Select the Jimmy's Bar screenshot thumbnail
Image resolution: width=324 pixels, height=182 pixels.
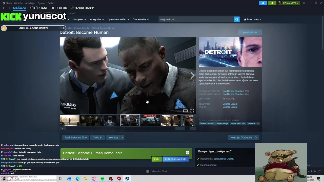(150, 120)
